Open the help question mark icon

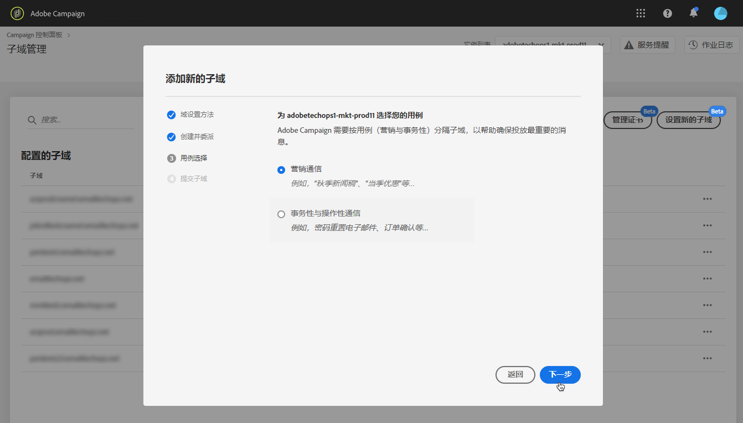pos(667,13)
